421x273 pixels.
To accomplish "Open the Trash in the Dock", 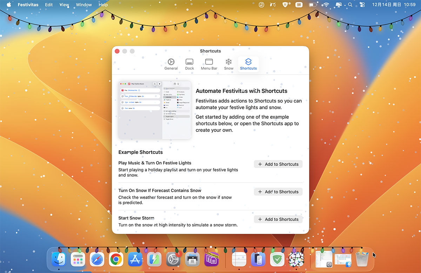I will pos(362,260).
